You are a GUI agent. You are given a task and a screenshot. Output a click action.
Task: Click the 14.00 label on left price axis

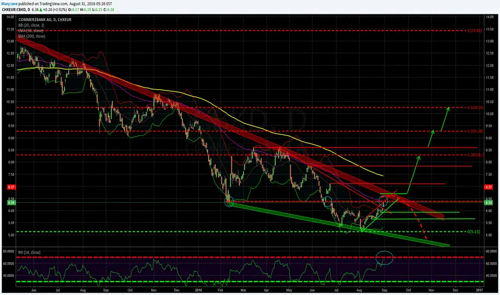[x=11, y=17]
